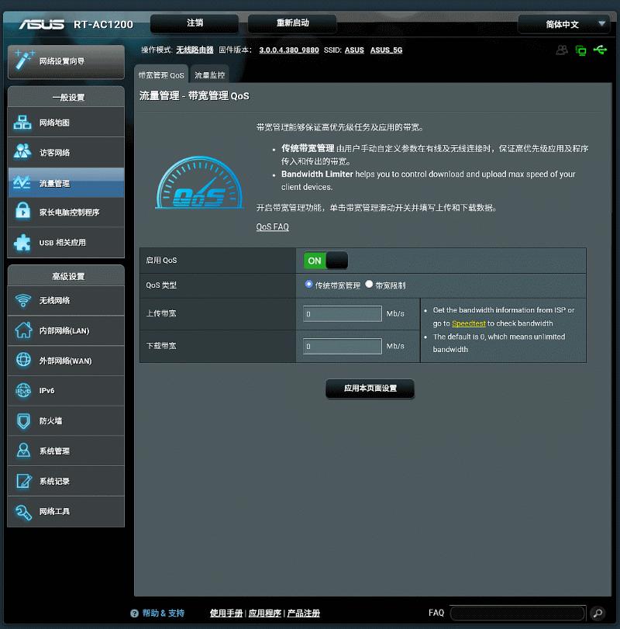Select the 传统带宽管理 radio button
Screen dimensions: 620x629
[309, 284]
